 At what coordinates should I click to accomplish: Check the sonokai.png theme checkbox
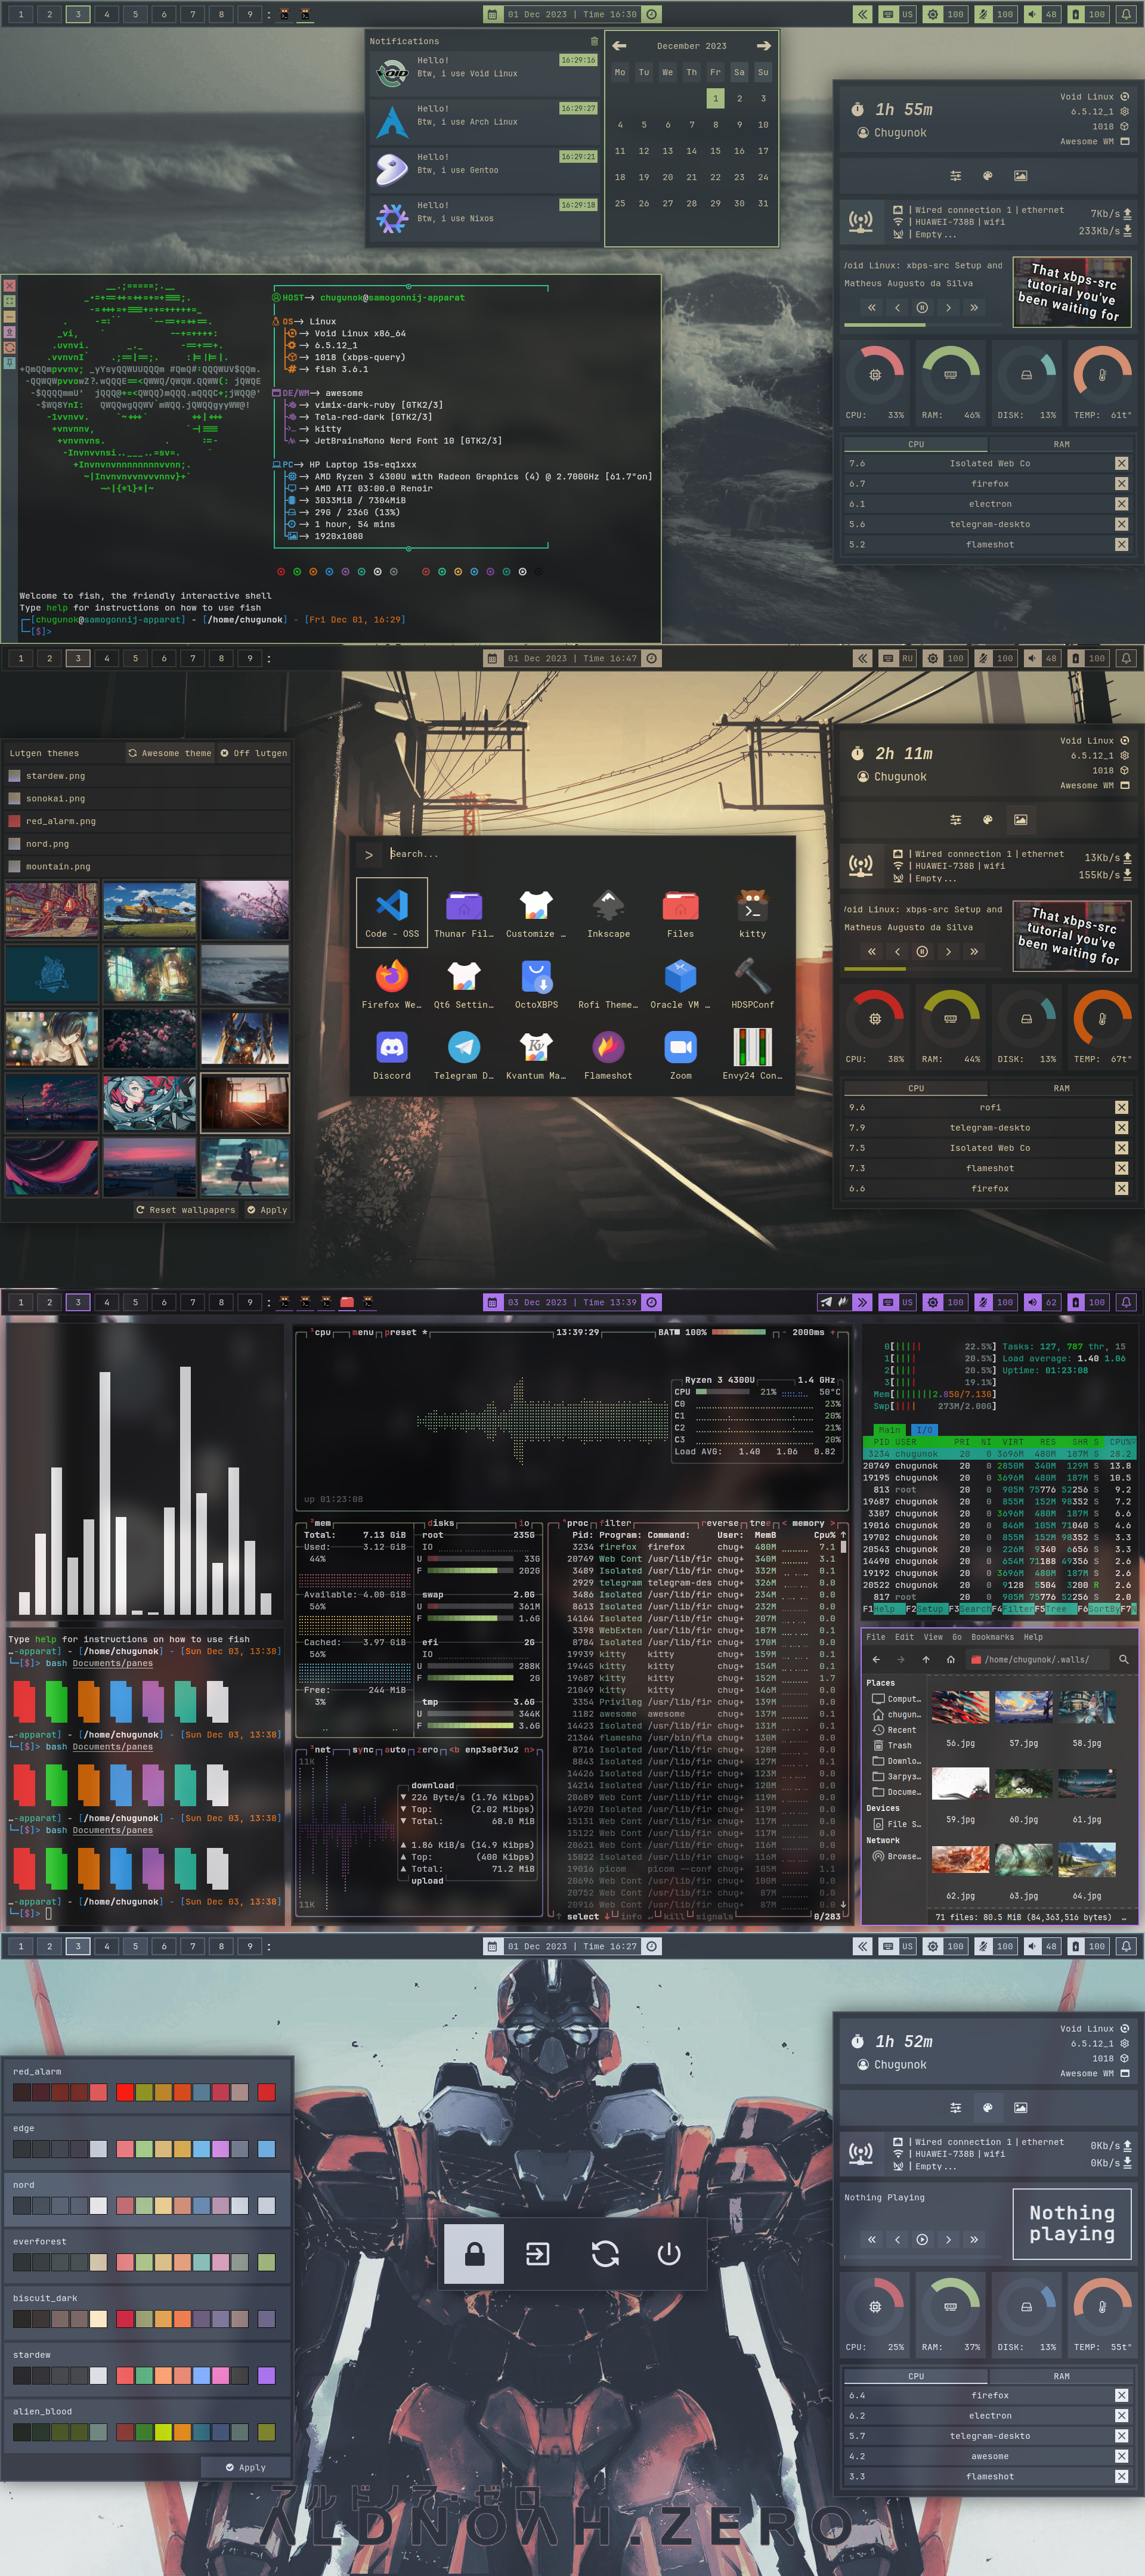click(x=14, y=798)
